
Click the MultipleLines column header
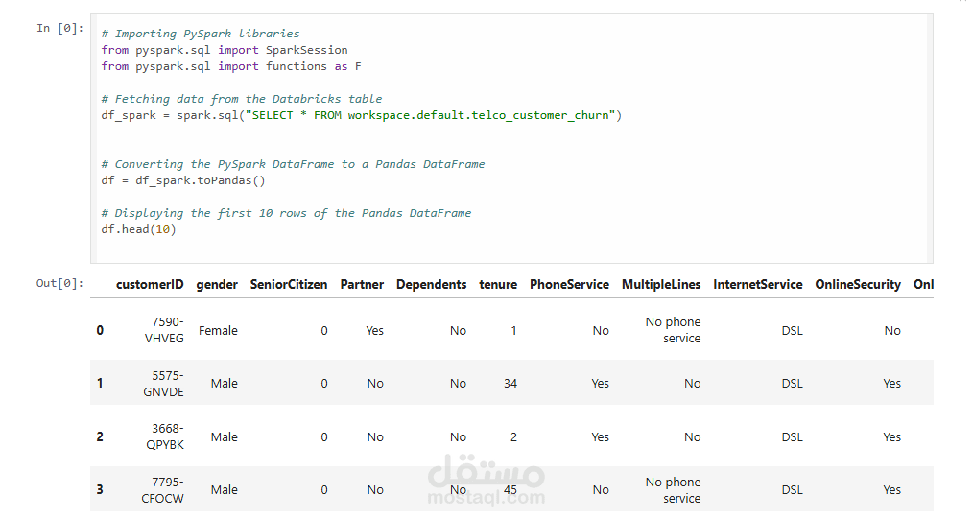click(661, 284)
